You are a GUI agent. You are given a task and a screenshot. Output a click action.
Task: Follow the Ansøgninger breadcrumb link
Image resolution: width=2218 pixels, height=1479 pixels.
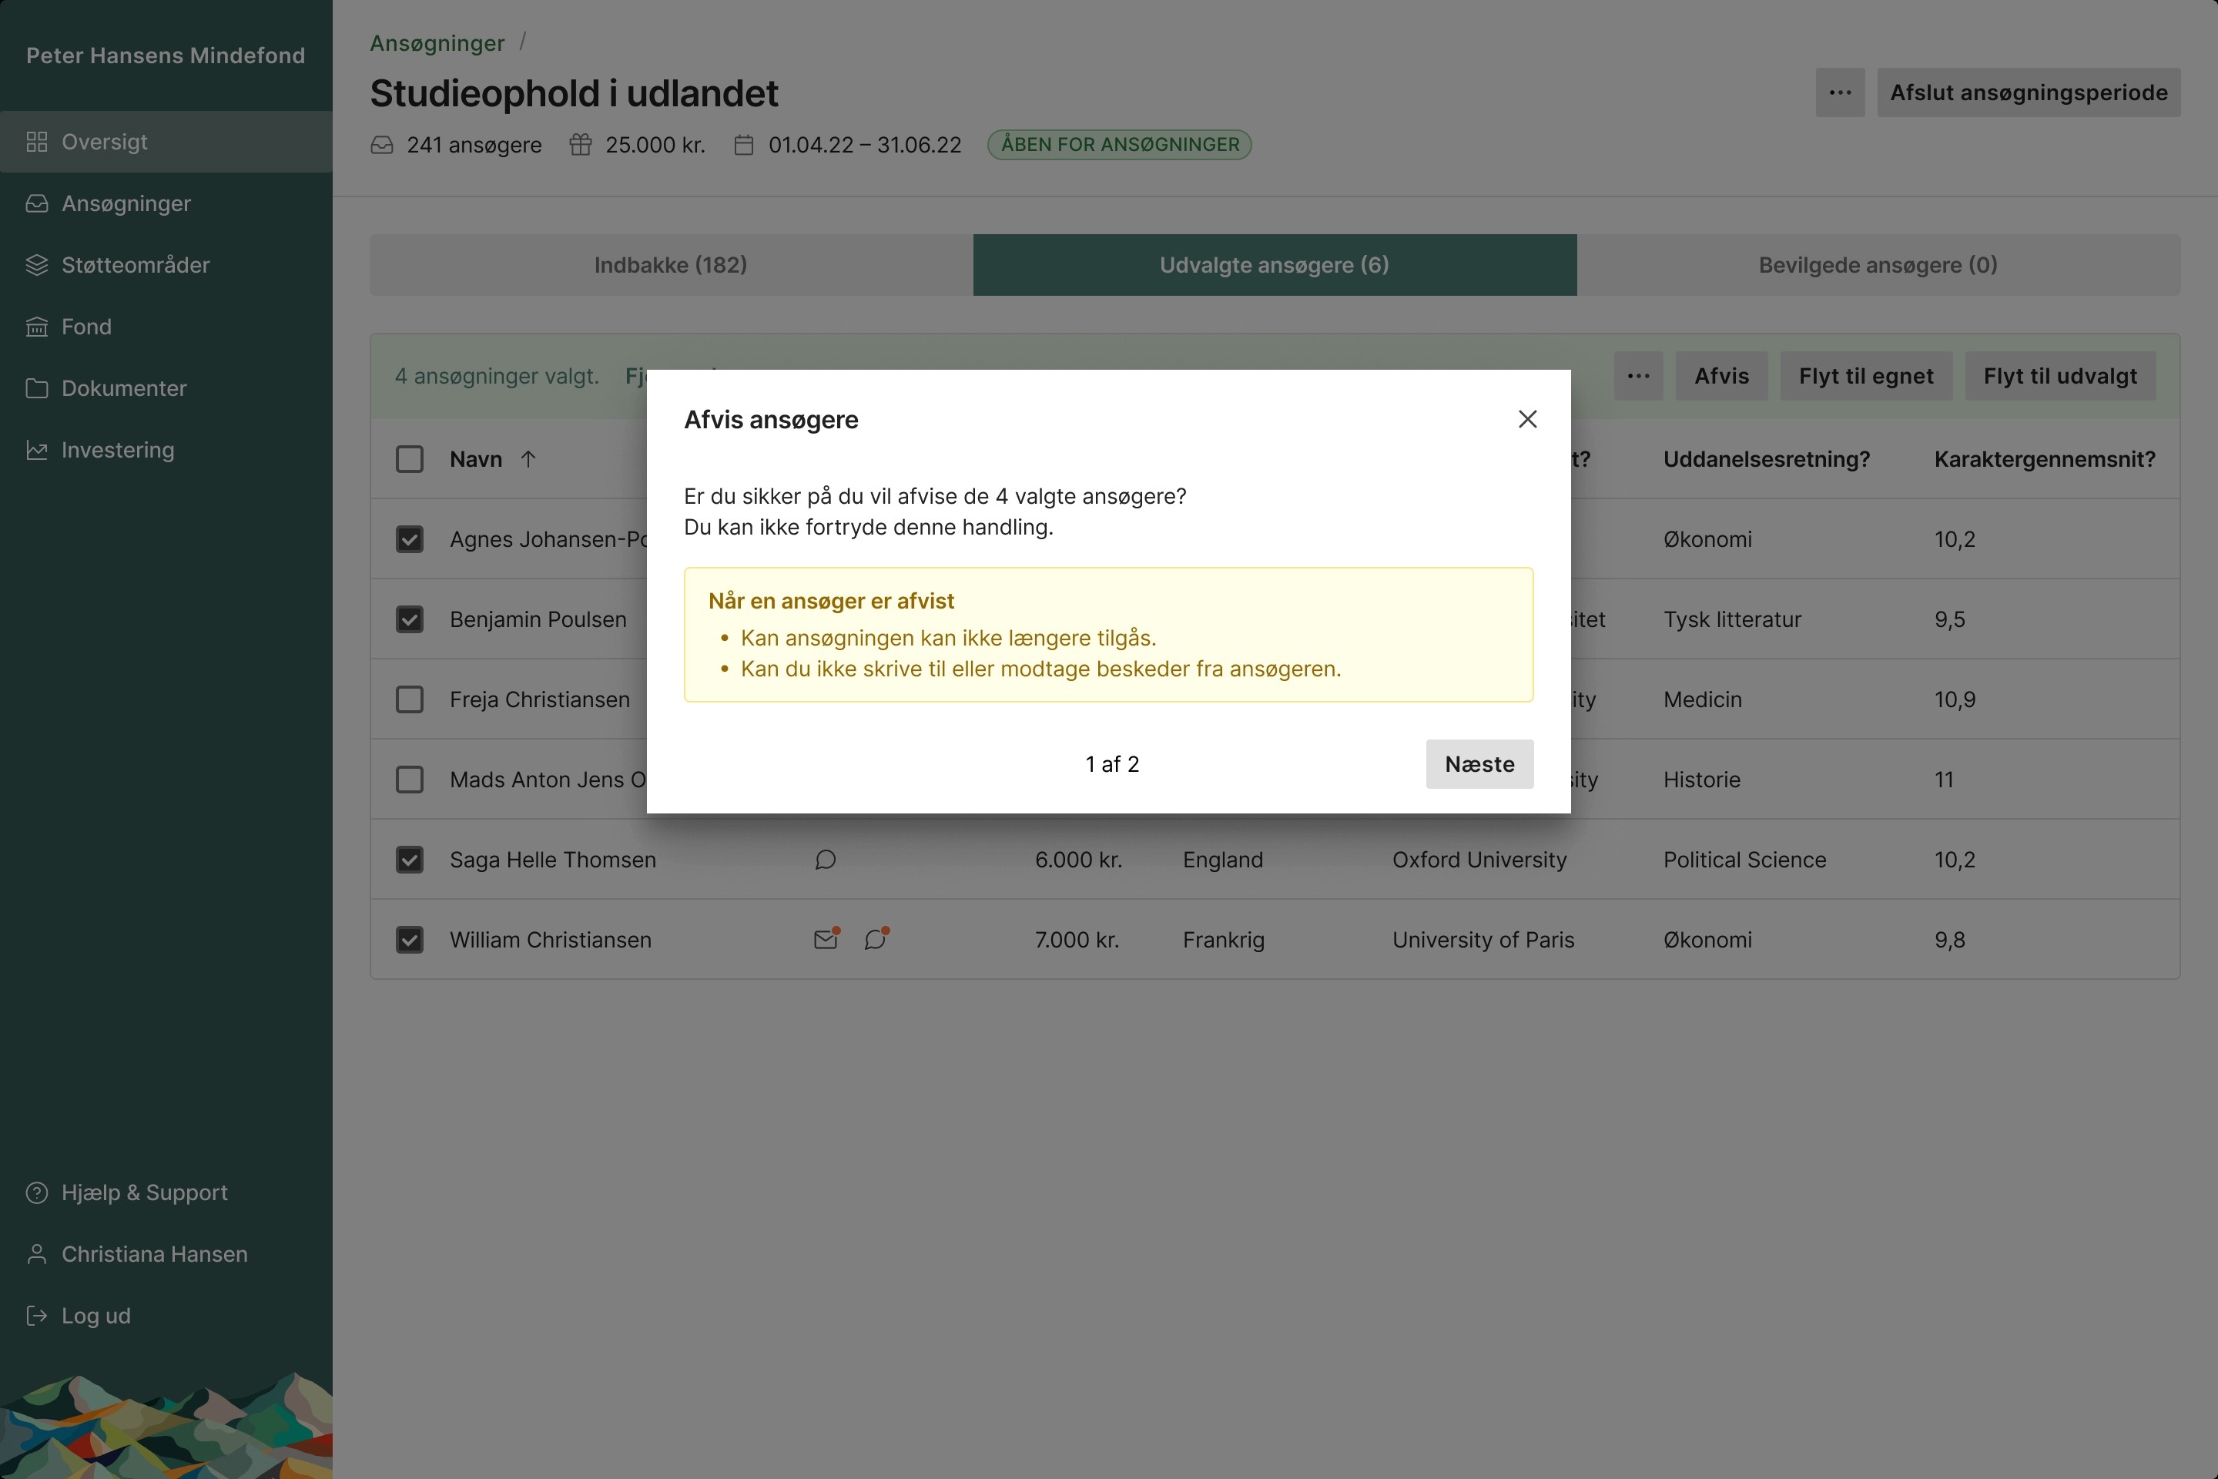tap(437, 43)
